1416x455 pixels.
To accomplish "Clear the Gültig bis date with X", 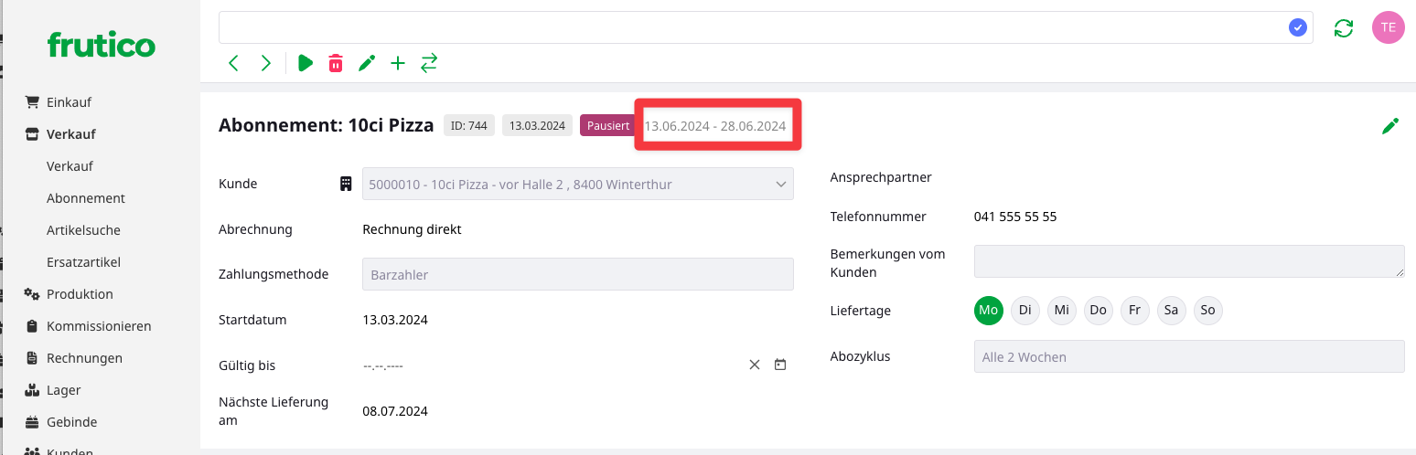I will pyautogui.click(x=755, y=365).
